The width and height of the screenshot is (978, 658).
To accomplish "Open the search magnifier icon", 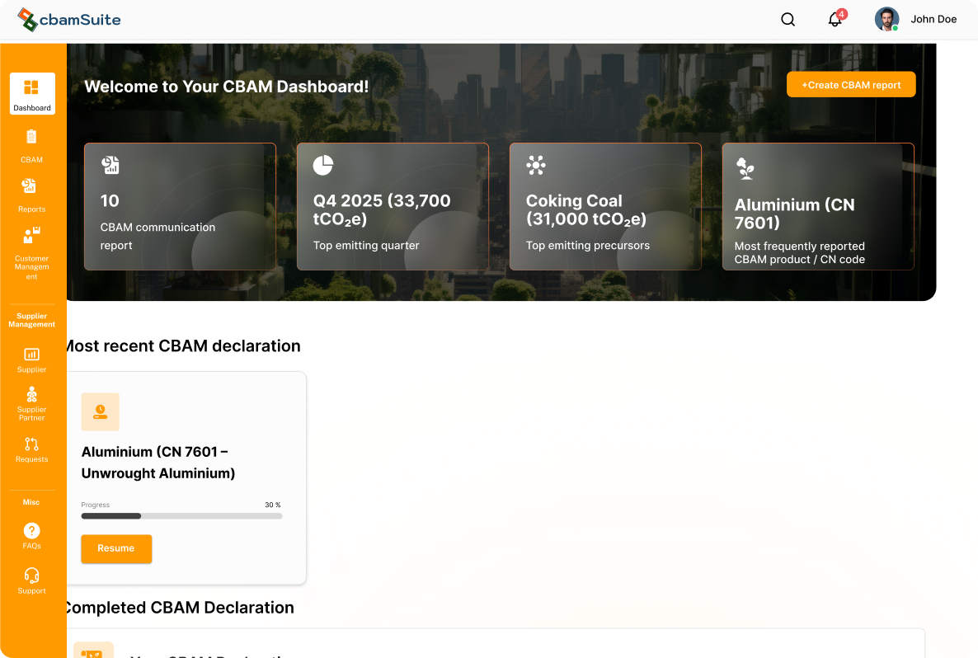I will (788, 19).
